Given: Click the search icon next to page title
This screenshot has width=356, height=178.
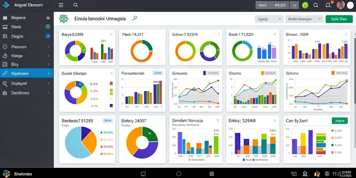Looking at the screenshot, I should (135, 19).
